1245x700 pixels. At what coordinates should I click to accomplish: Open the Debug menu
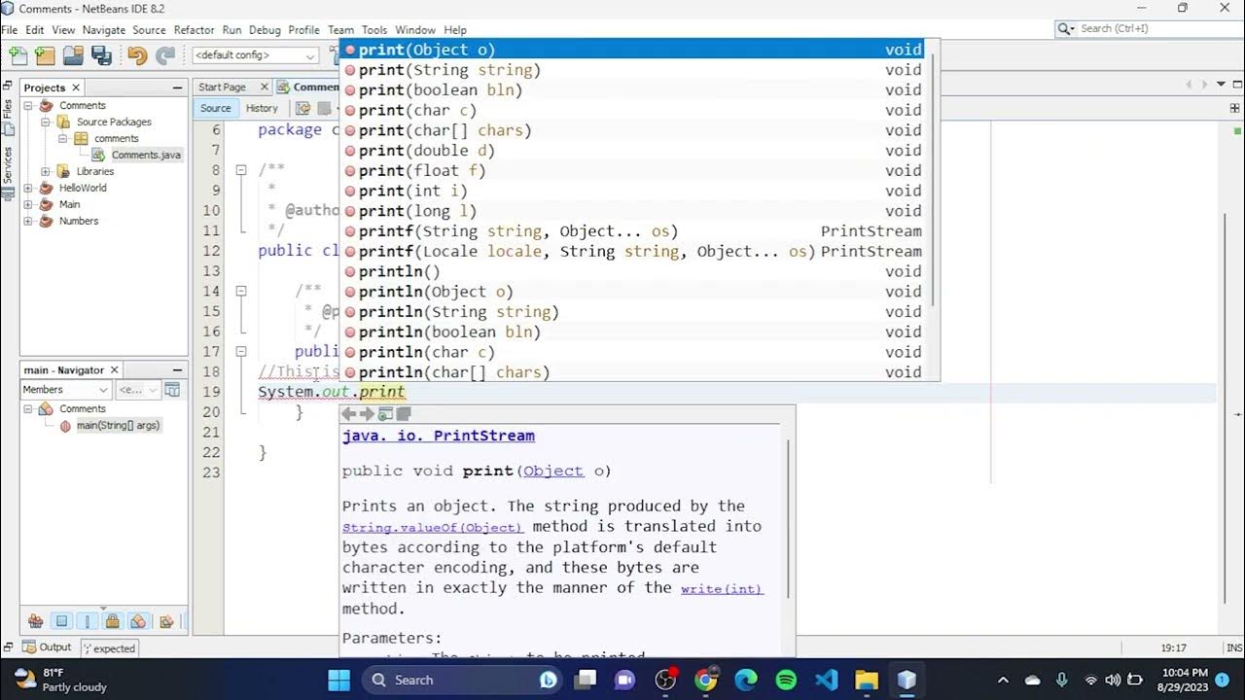(x=265, y=30)
